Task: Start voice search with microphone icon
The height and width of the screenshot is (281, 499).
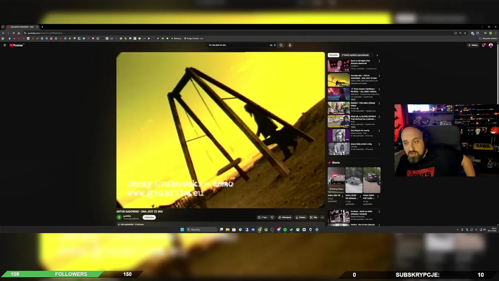Action: click(290, 45)
